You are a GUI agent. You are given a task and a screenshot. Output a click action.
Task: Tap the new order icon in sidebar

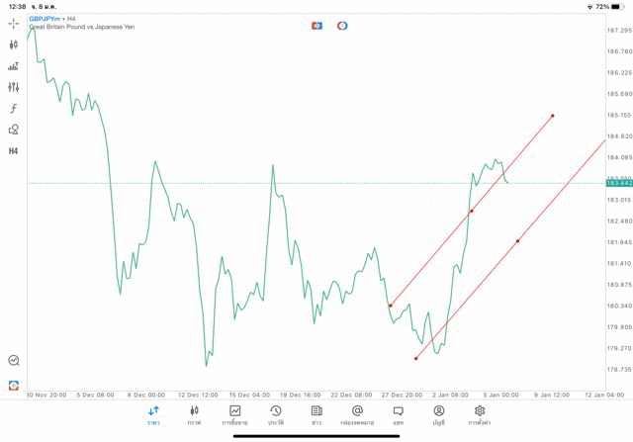coord(14,385)
